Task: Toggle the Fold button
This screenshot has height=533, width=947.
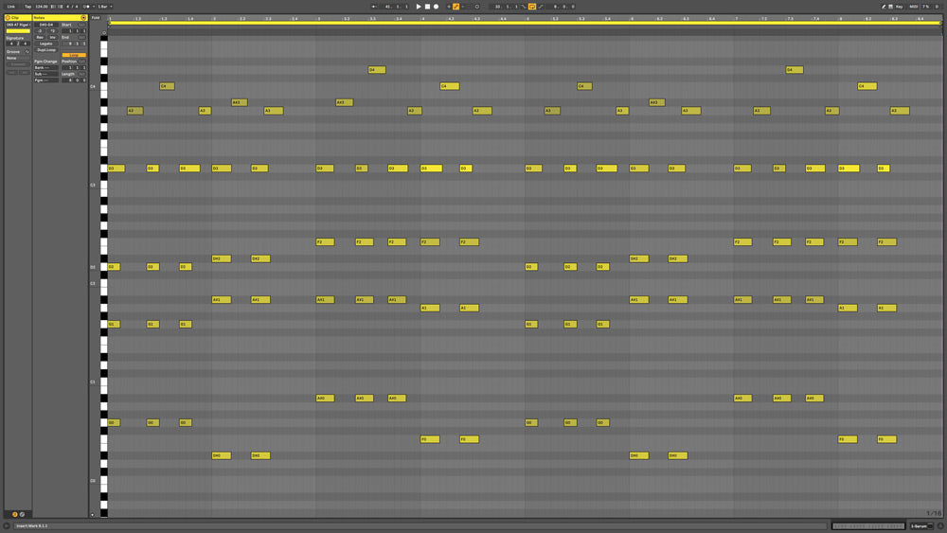Action: (96, 17)
